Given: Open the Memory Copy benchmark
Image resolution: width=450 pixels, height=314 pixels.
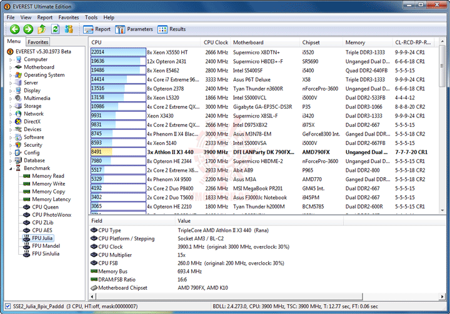Looking at the screenshot, I should pyautogui.click(x=49, y=191).
